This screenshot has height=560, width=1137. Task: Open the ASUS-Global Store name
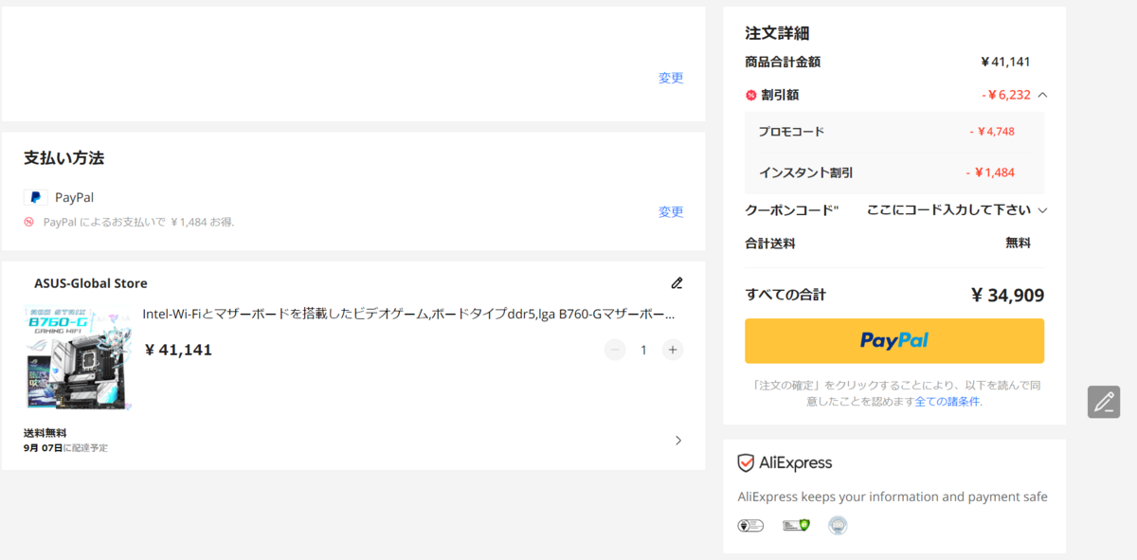click(x=91, y=283)
